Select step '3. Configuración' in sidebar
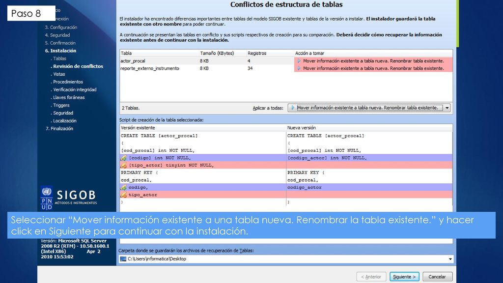This screenshot has width=503, height=283. (x=61, y=28)
